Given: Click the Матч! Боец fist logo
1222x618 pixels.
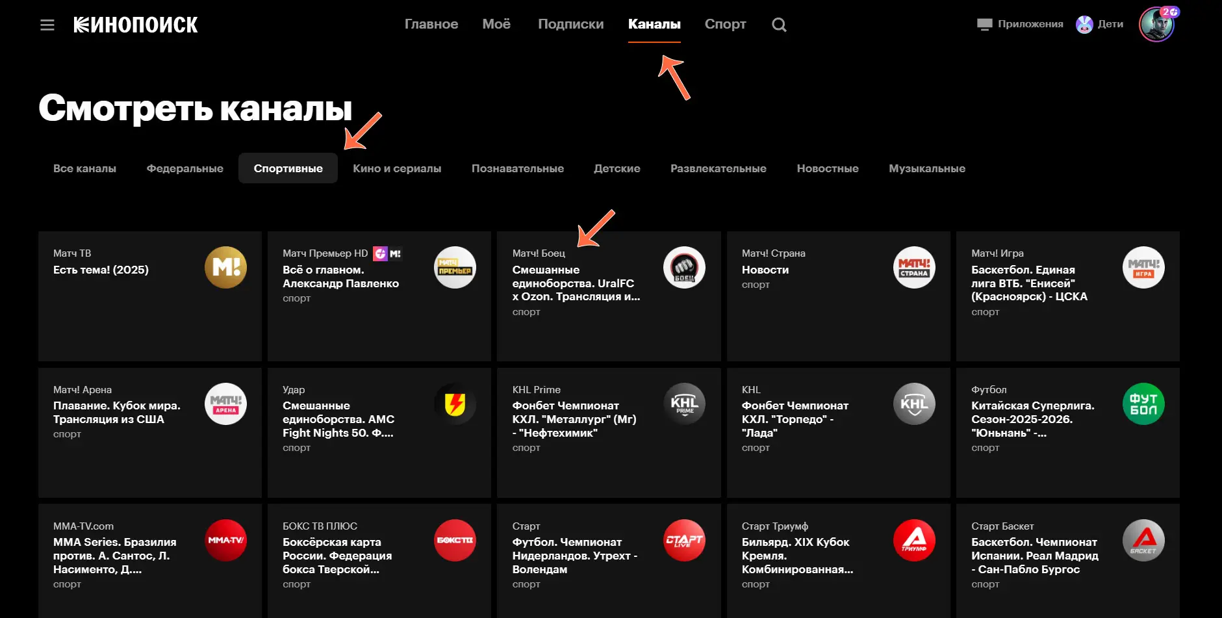Looking at the screenshot, I should click(684, 267).
